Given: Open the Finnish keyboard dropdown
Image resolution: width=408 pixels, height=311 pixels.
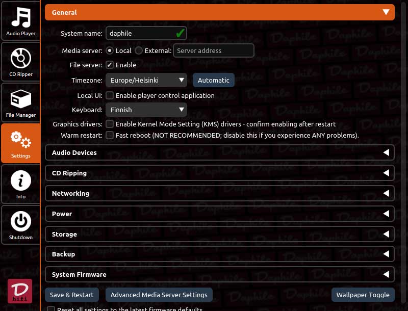Looking at the screenshot, I should (146, 110).
